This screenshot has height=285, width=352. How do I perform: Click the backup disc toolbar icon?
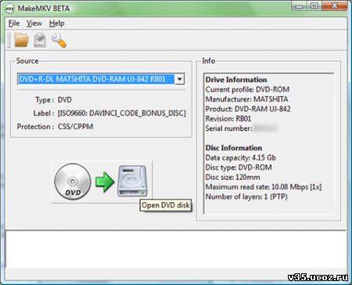(40, 40)
